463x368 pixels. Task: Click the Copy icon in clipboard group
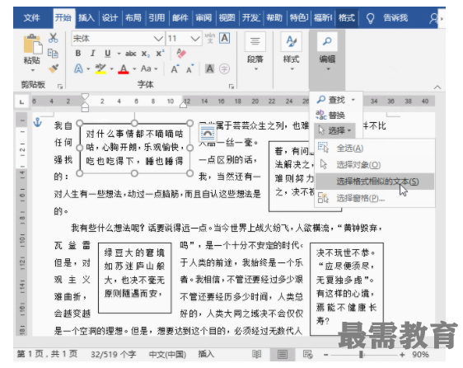point(54,54)
